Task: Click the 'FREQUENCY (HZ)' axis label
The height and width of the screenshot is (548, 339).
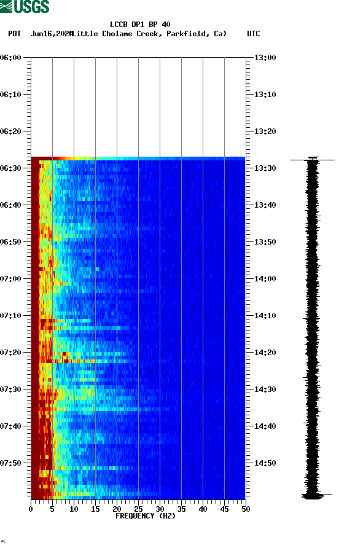Action: coord(146,516)
